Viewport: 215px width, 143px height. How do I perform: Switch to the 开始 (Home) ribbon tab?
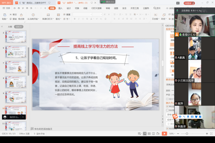(52, 8)
